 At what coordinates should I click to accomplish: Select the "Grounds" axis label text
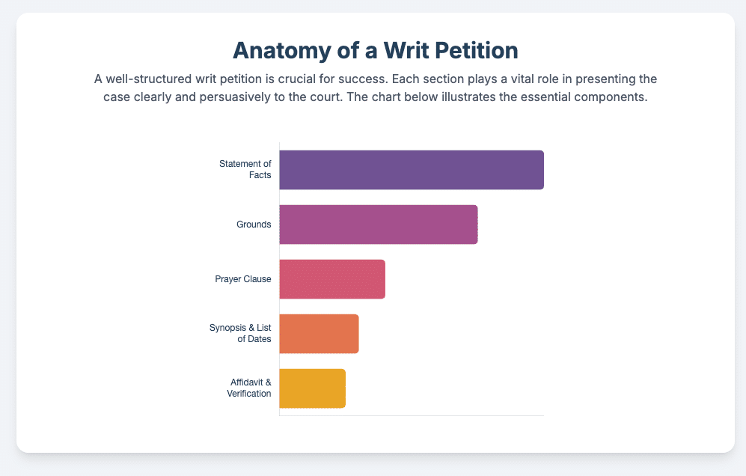click(x=254, y=225)
